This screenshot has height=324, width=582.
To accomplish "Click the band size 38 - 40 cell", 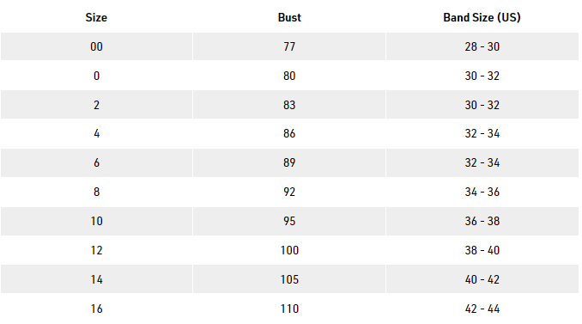I will [482, 250].
